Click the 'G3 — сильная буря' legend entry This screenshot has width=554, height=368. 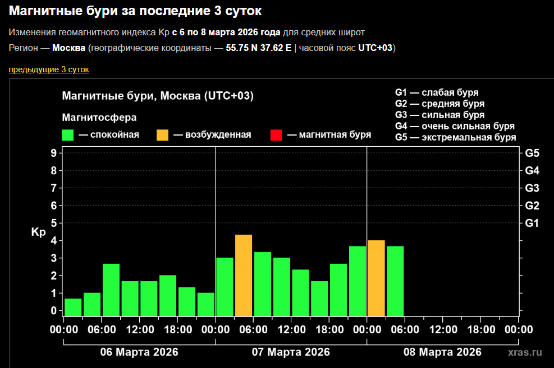tap(439, 115)
